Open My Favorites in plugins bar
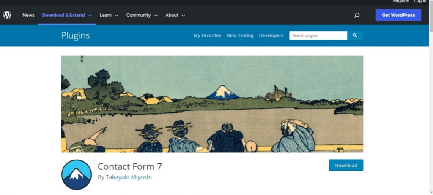The image size is (433, 195). click(x=207, y=35)
